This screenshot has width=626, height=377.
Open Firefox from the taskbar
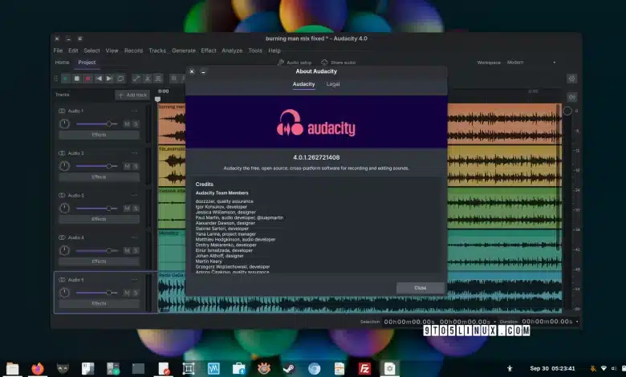click(38, 368)
